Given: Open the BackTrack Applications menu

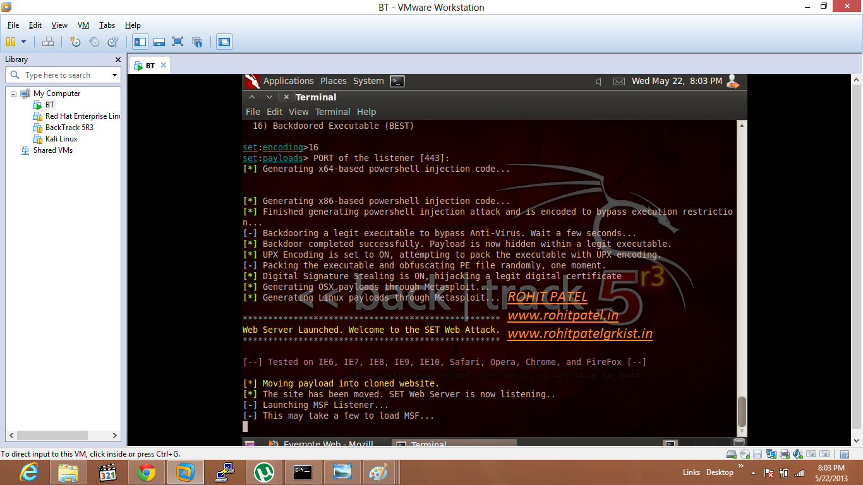Looking at the screenshot, I should click(x=289, y=81).
